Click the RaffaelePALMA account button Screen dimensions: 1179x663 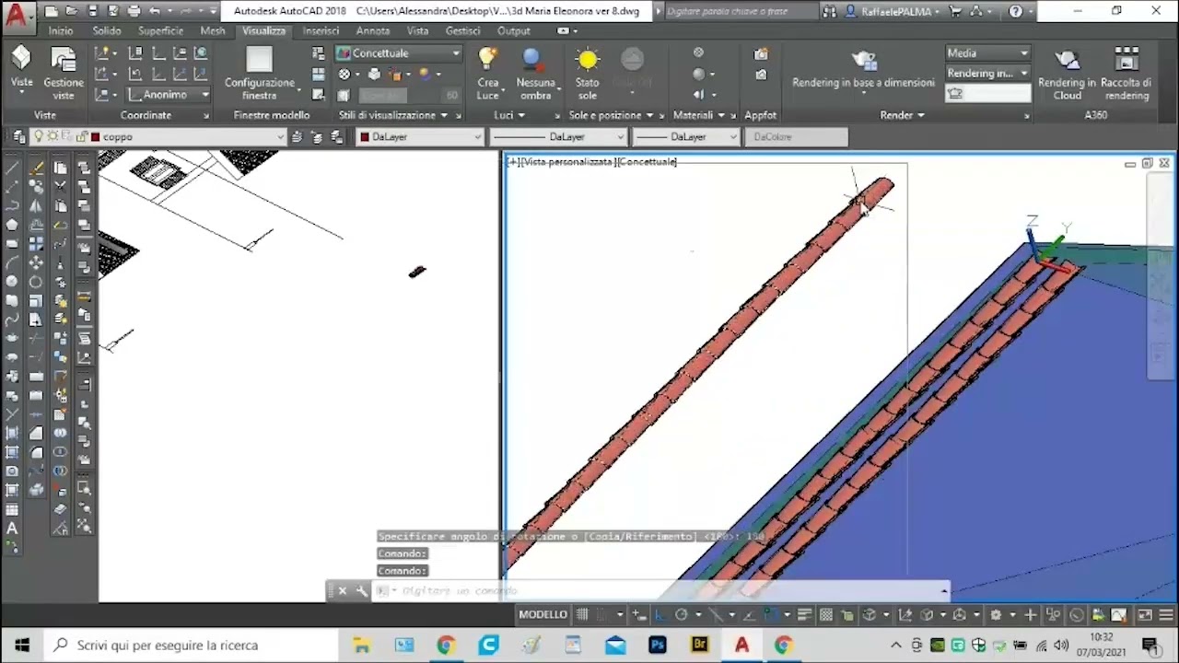894,12
